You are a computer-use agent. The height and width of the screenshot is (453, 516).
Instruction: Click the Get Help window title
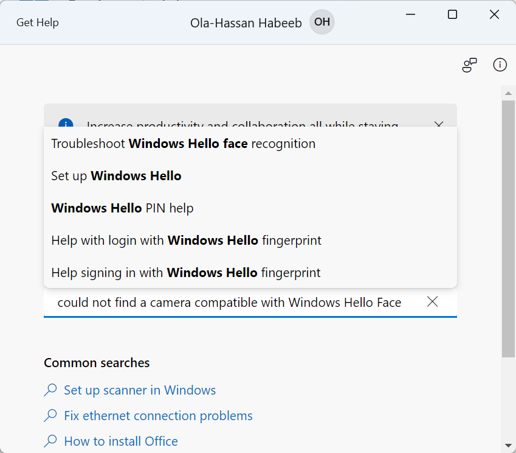click(38, 23)
